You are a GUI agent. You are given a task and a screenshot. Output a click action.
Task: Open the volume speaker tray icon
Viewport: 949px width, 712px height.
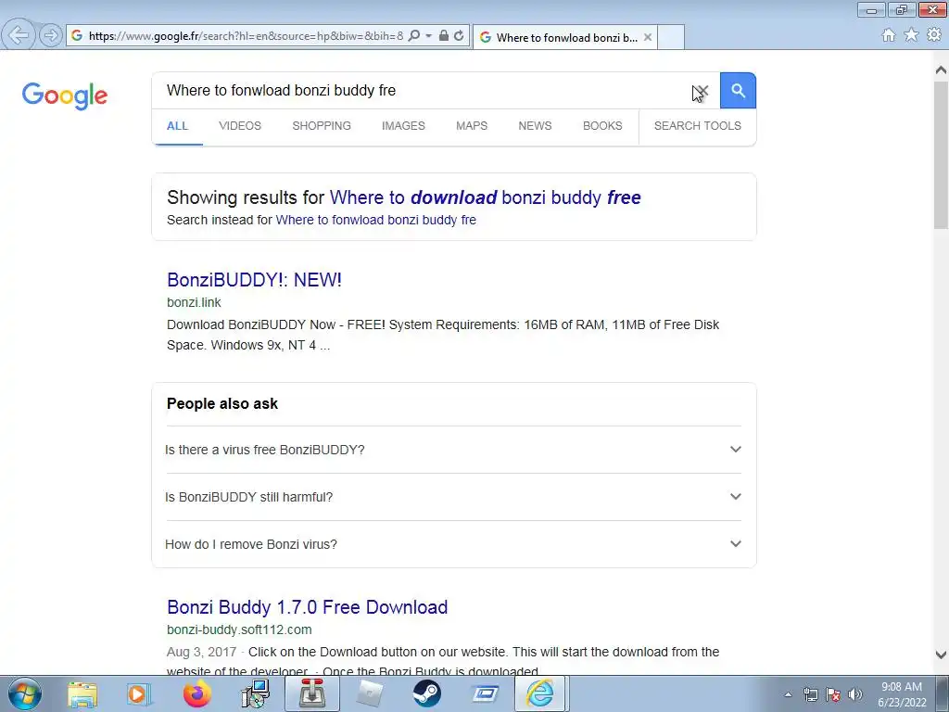pyautogui.click(x=855, y=694)
